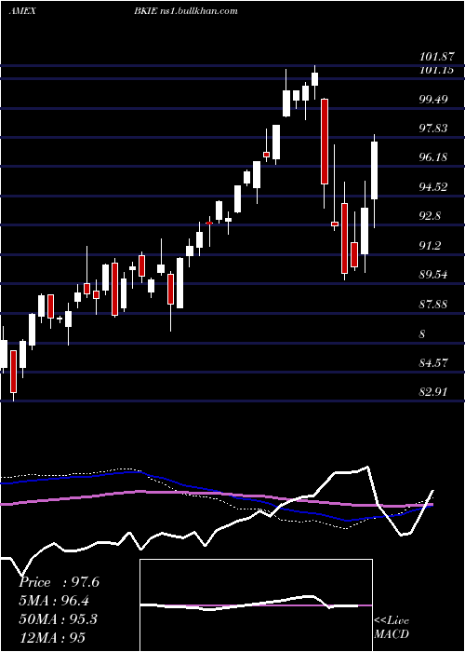The width and height of the screenshot is (465, 652).
Task: Click the 91.2 price axis label
Action: (432, 246)
